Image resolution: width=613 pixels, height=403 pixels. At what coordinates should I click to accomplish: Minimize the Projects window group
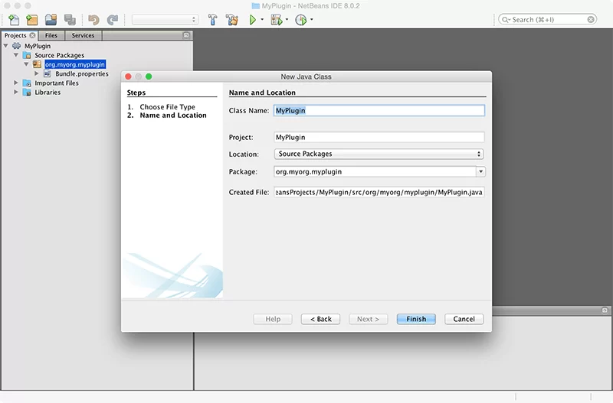pyautogui.click(x=186, y=35)
